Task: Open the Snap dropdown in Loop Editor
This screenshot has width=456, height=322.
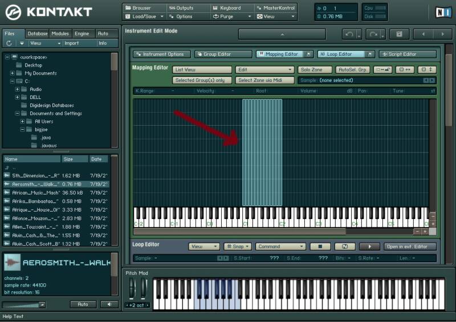Action: pos(238,246)
